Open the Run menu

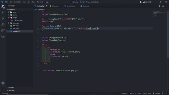point(34,2)
